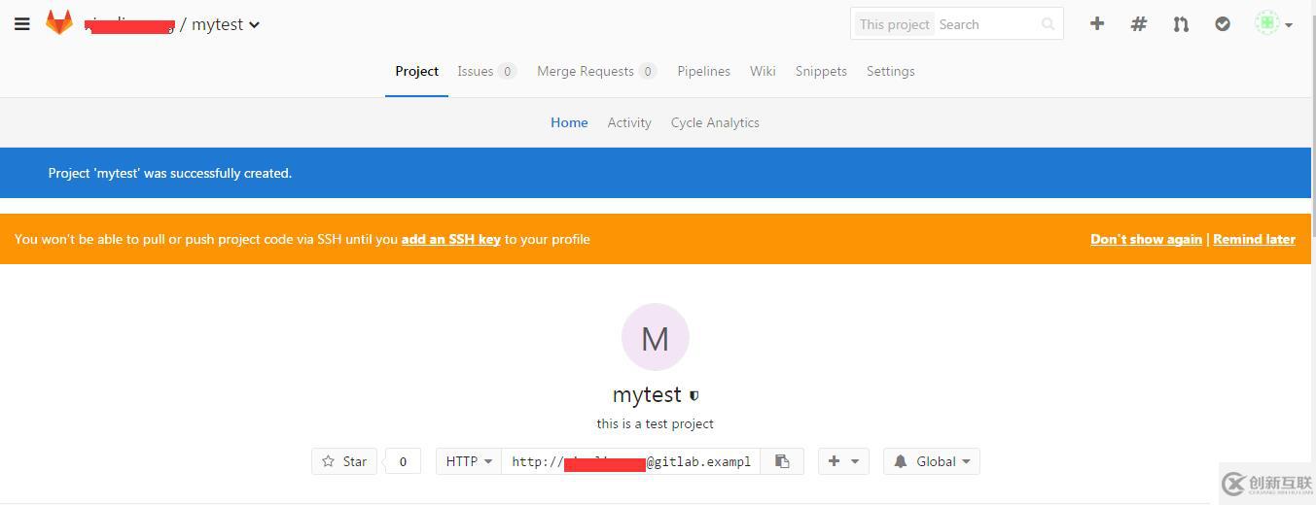Open issues via hash icon
Image resolution: width=1316 pixels, height=505 pixels.
1139,24
